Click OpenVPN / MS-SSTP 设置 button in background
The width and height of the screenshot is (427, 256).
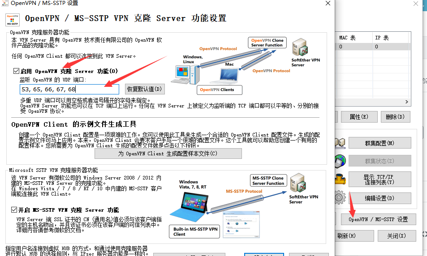tap(378, 219)
